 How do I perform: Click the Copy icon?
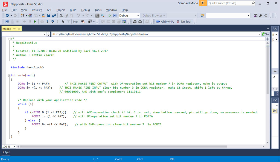pyautogui.click(x=66, y=16)
